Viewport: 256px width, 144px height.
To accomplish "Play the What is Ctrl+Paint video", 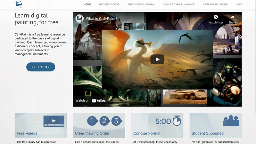I will [x=157, y=60].
